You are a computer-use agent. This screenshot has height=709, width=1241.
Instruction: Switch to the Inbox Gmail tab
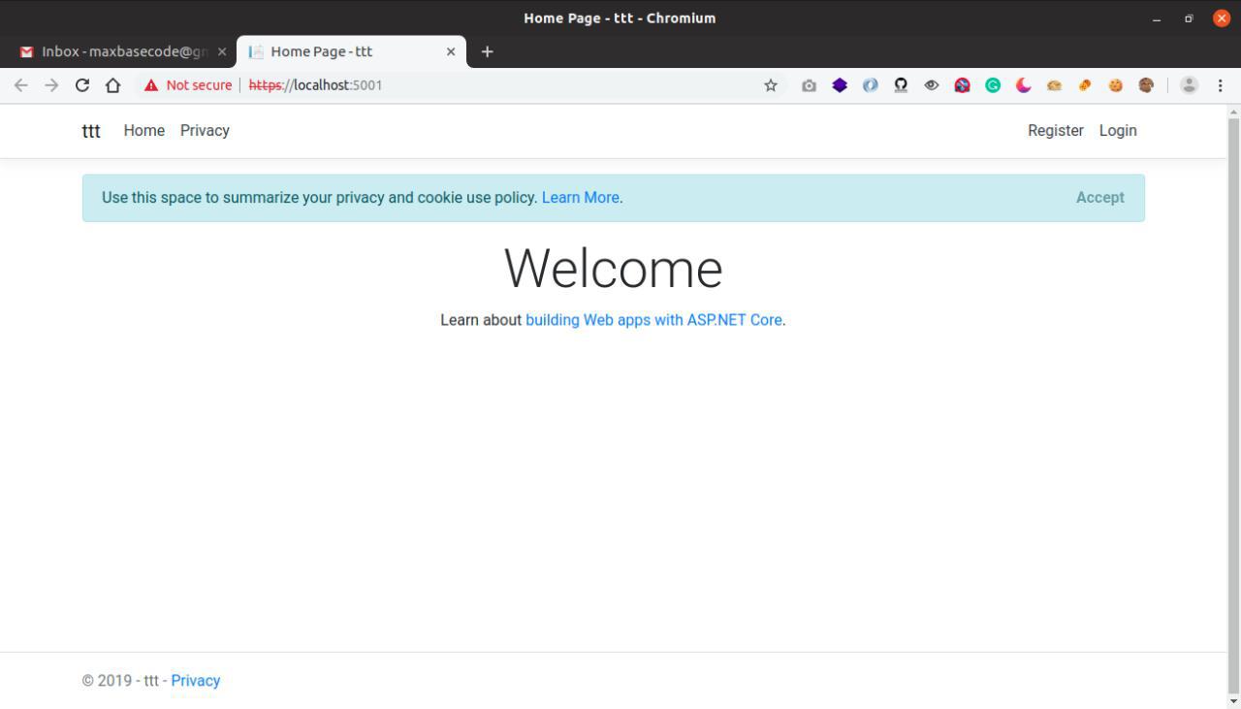point(116,51)
